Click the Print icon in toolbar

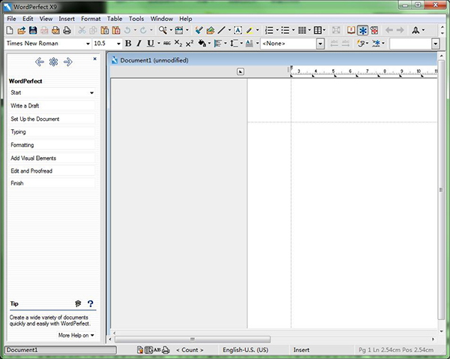(x=67, y=31)
